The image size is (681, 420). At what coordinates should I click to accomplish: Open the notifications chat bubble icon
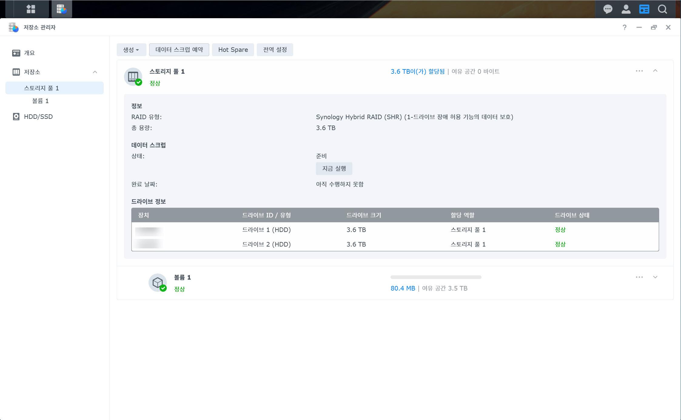coord(608,9)
